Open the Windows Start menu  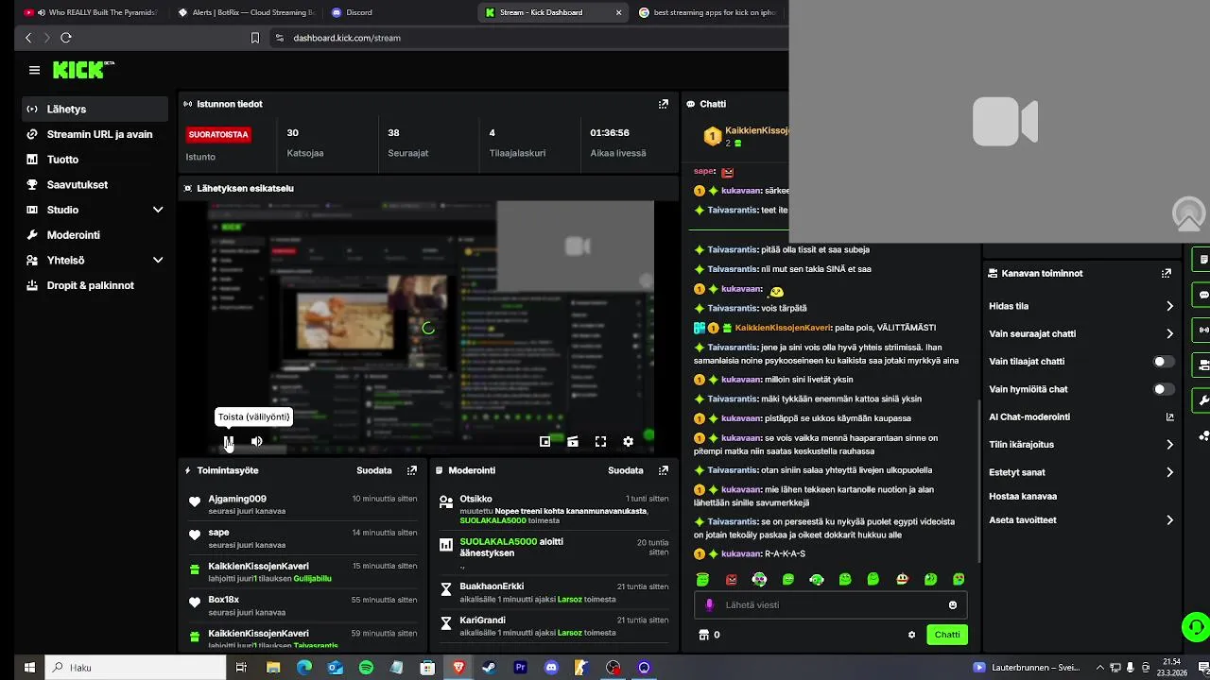click(x=29, y=667)
